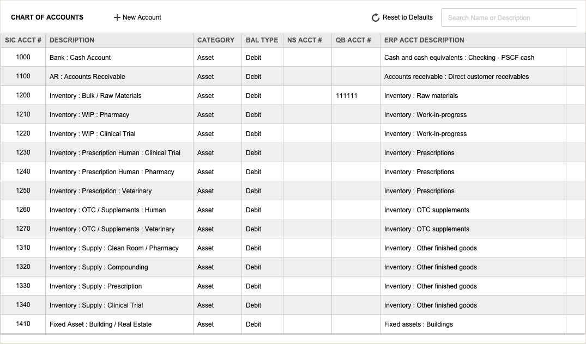Select Inventory : WIP : Pharmacy description
This screenshot has width=586, height=344.
coord(89,115)
